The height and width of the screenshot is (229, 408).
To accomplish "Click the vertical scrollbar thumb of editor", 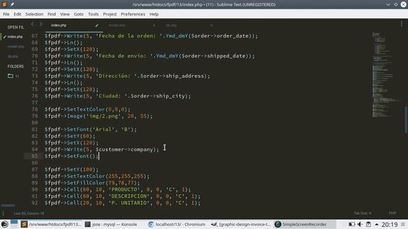I will pyautogui.click(x=406, y=120).
